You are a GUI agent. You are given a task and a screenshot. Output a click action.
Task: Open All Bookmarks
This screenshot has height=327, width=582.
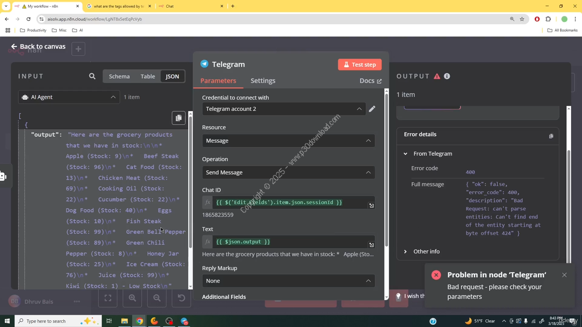point(562,30)
